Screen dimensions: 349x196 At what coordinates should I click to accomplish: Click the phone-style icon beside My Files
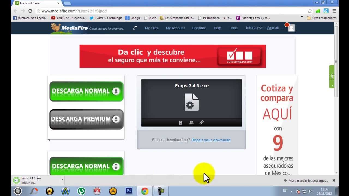click(135, 28)
